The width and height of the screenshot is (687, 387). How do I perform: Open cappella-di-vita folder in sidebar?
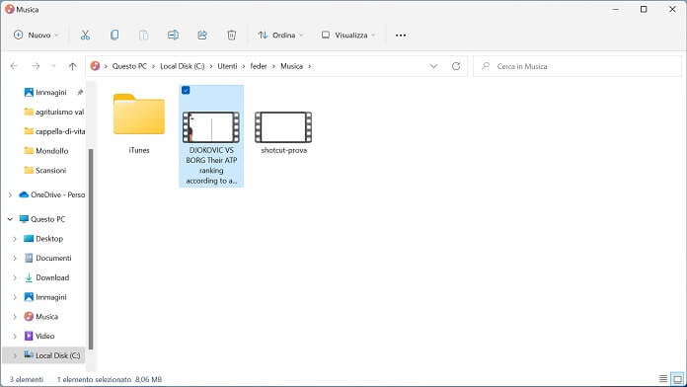coord(54,131)
